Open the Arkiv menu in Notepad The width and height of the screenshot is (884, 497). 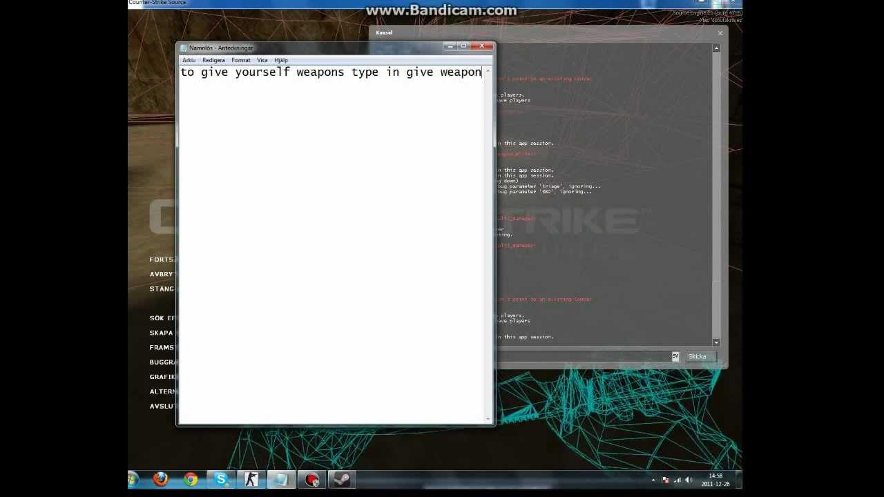(x=189, y=60)
